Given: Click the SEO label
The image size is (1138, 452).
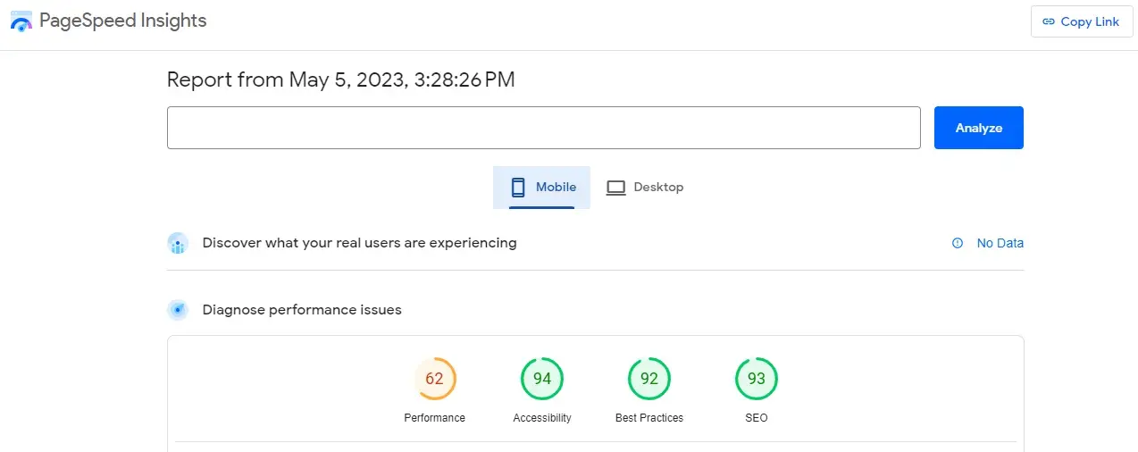Looking at the screenshot, I should (757, 418).
